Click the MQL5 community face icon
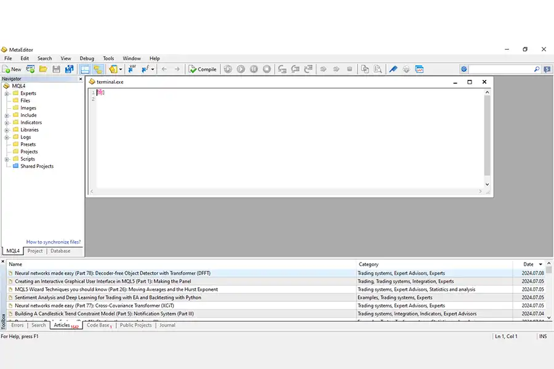Viewport: 554px width, 369px height. 406,69
